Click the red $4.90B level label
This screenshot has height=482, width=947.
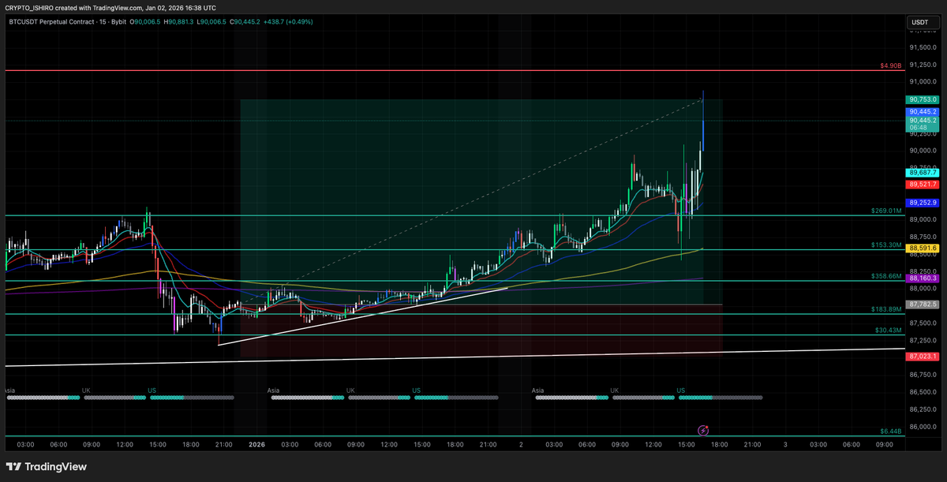point(890,66)
